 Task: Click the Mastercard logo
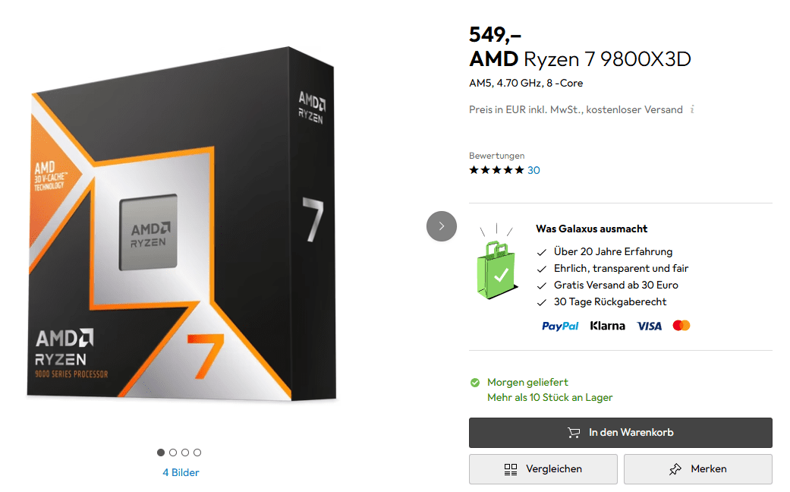(681, 326)
